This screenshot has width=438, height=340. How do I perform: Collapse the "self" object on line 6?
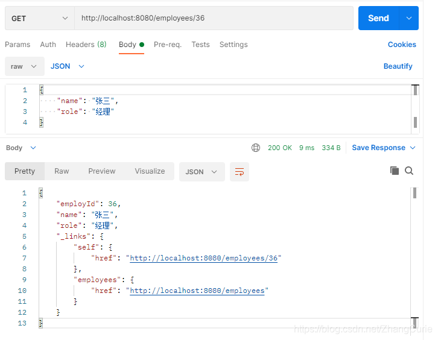[x=110, y=247]
